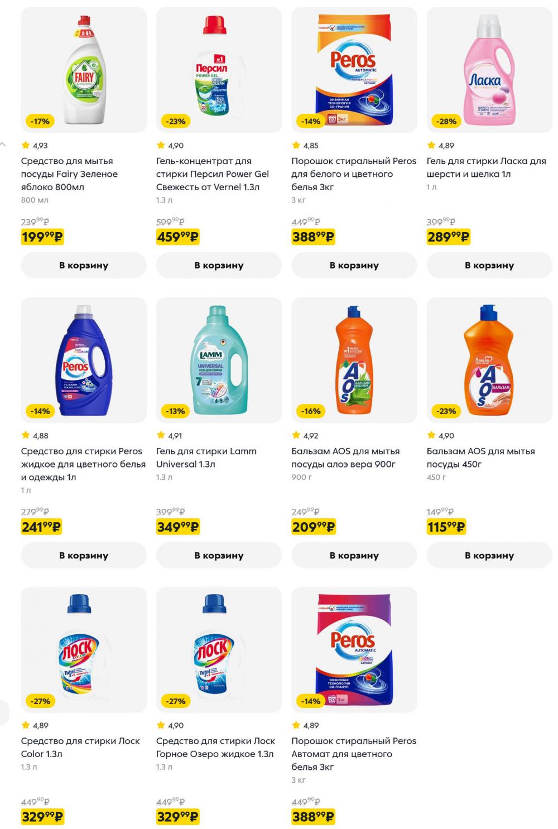Image resolution: width=558 pixels, height=829 pixels.
Task: Click the star icon next to Lamm's 4,91 rating
Action: (161, 436)
